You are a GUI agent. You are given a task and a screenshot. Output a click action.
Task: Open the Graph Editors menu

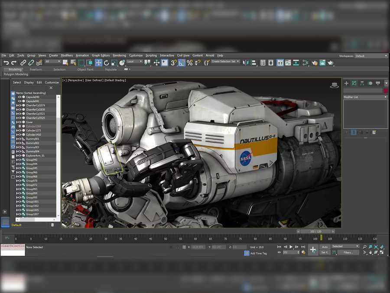[x=101, y=55]
